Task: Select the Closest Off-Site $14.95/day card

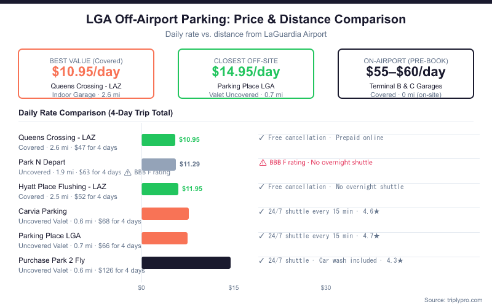Action: (x=246, y=74)
